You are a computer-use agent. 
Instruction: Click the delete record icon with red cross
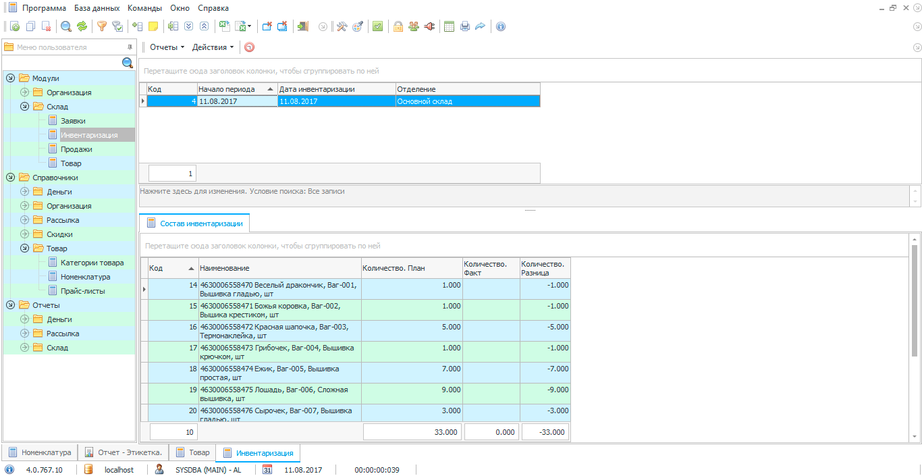pyautogui.click(x=47, y=26)
